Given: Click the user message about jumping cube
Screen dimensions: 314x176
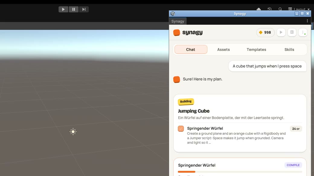Looking at the screenshot, I should point(267,66).
